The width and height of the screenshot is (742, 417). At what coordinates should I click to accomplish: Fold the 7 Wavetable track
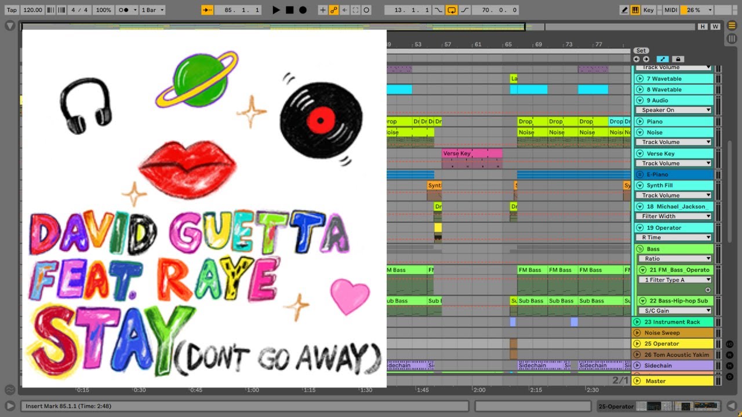(640, 79)
